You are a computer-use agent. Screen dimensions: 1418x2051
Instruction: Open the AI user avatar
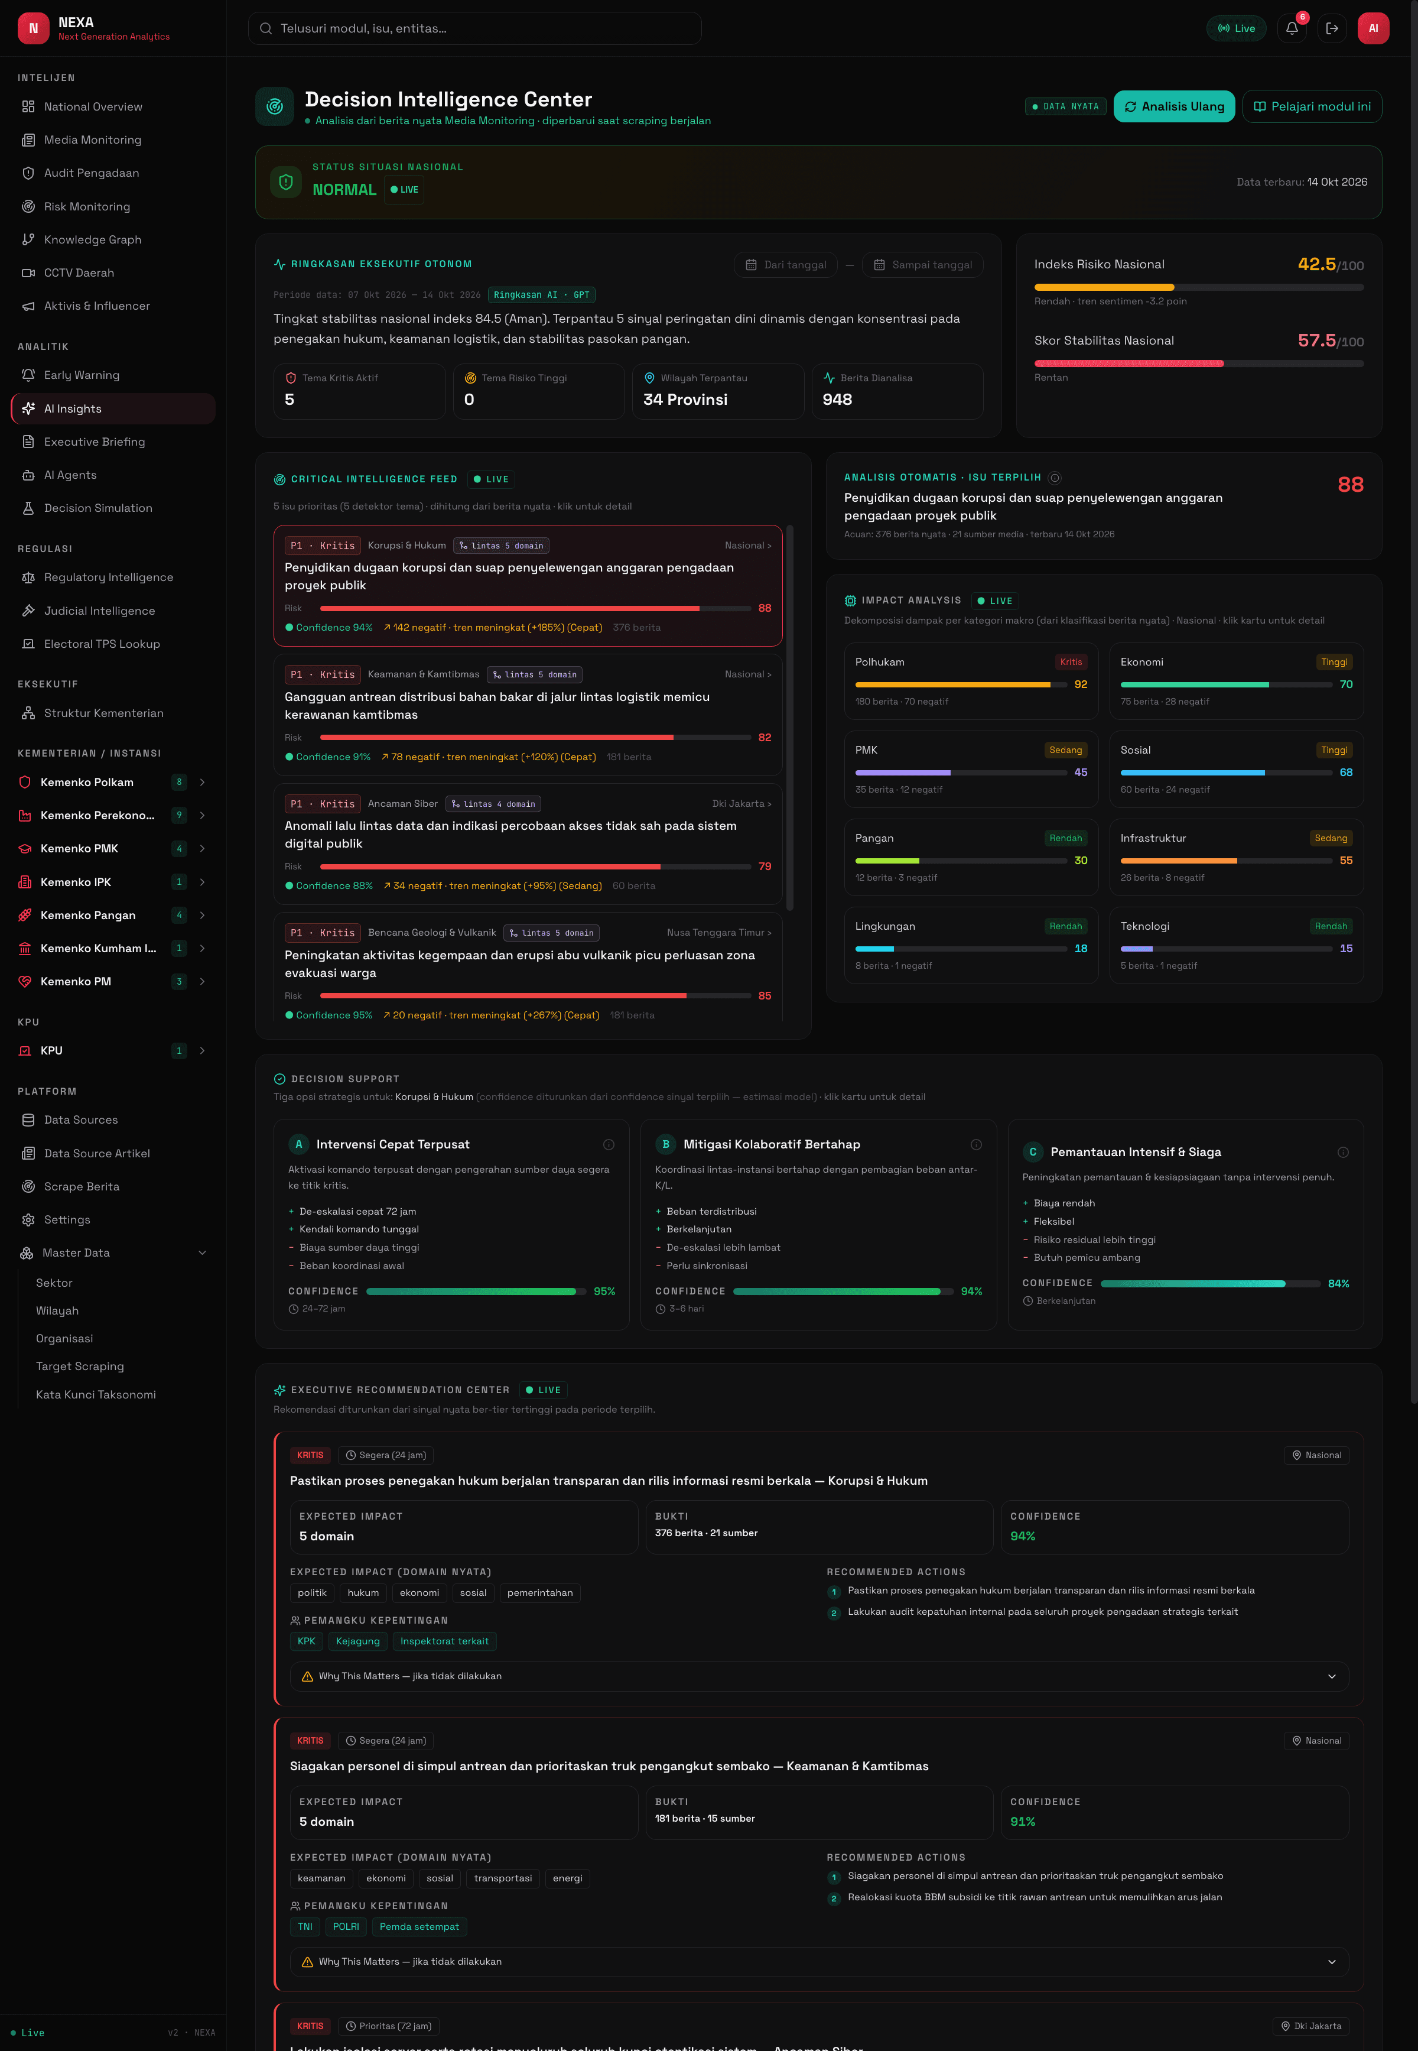[x=1373, y=28]
